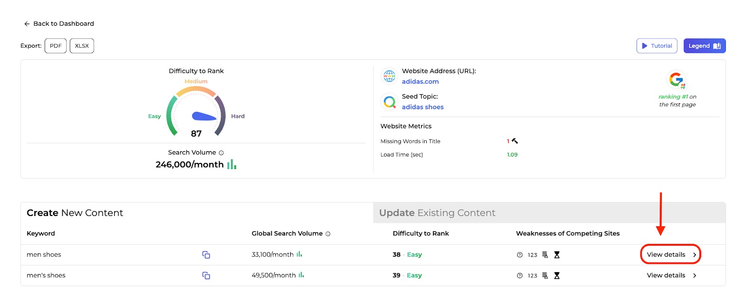Click the Global Search Volume column header

point(287,234)
